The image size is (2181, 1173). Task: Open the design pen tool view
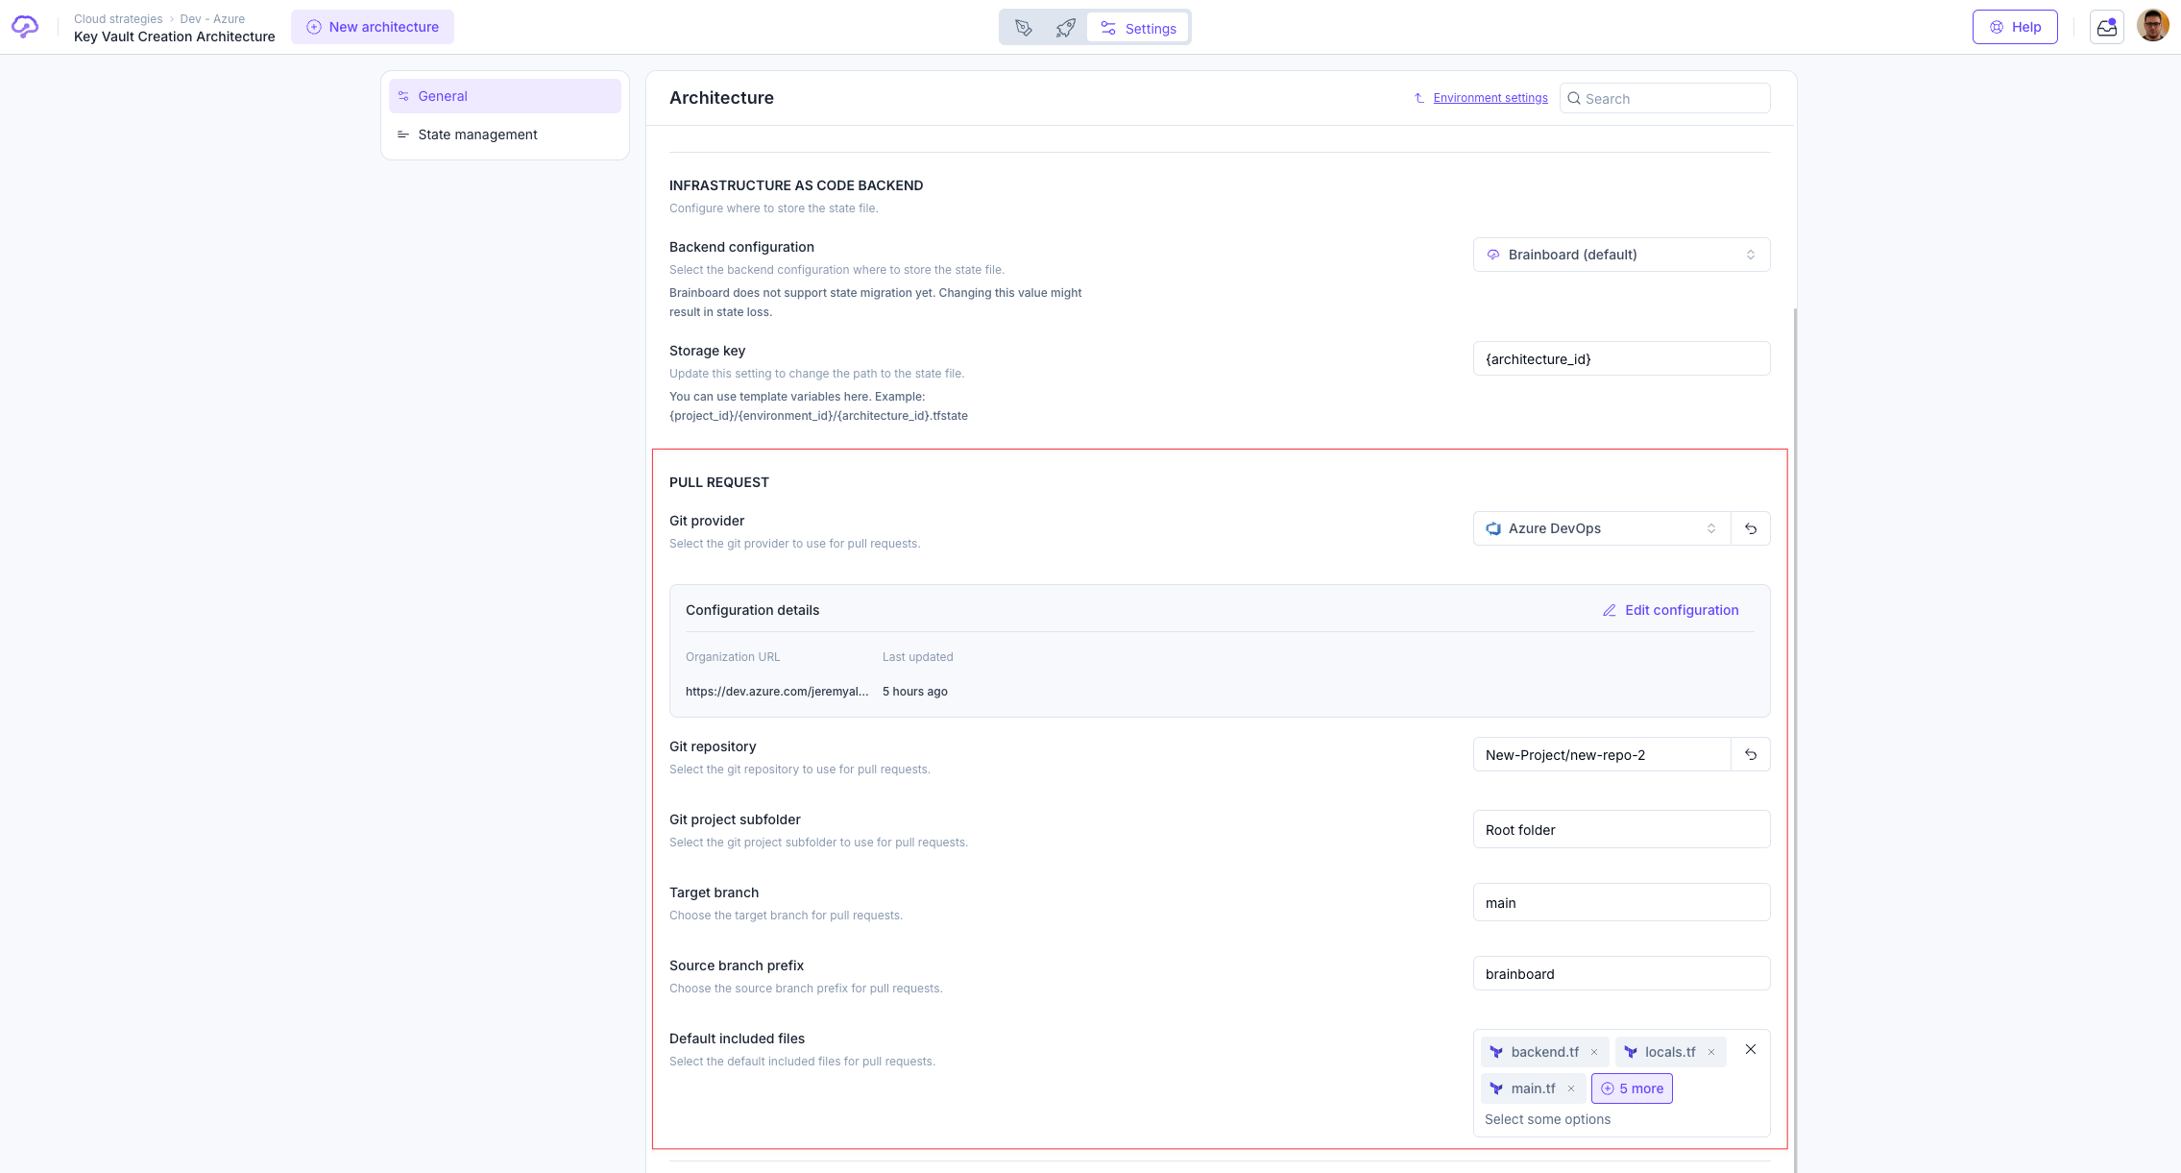pyautogui.click(x=1024, y=28)
